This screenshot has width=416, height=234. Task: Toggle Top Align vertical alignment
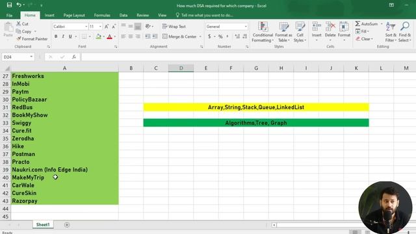coord(123,26)
